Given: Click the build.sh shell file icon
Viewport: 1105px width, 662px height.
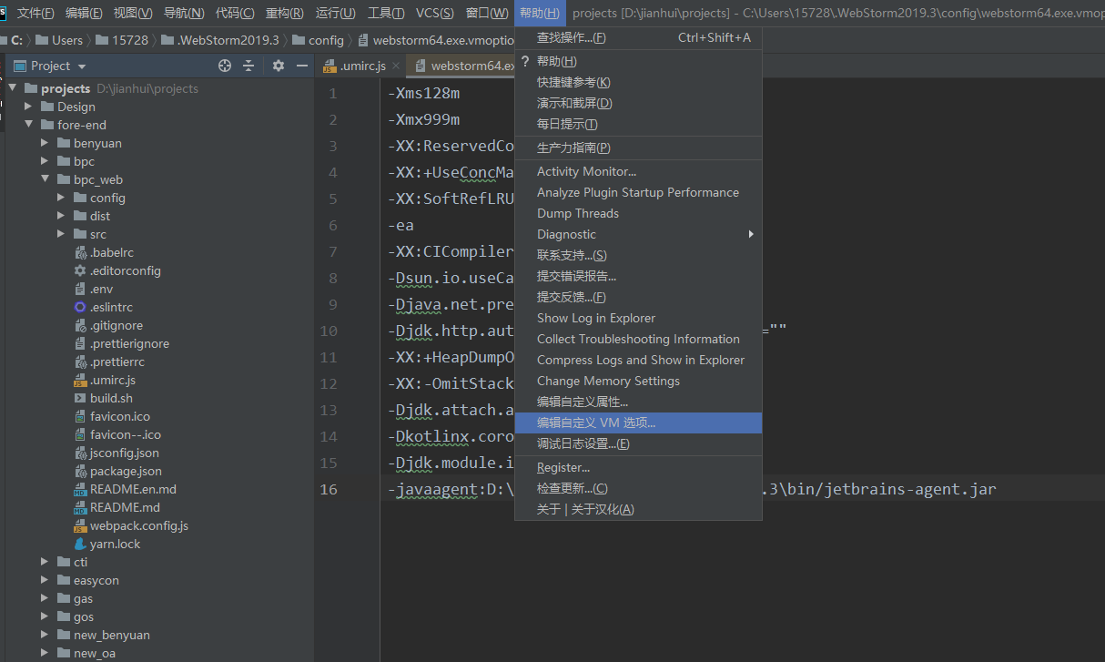Looking at the screenshot, I should (x=80, y=398).
